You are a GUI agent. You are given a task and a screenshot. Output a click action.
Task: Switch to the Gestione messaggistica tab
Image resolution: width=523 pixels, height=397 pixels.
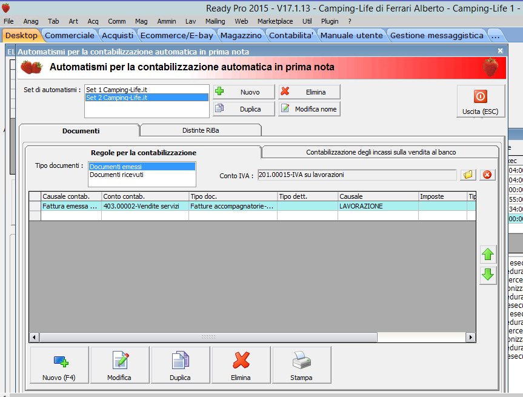(436, 35)
